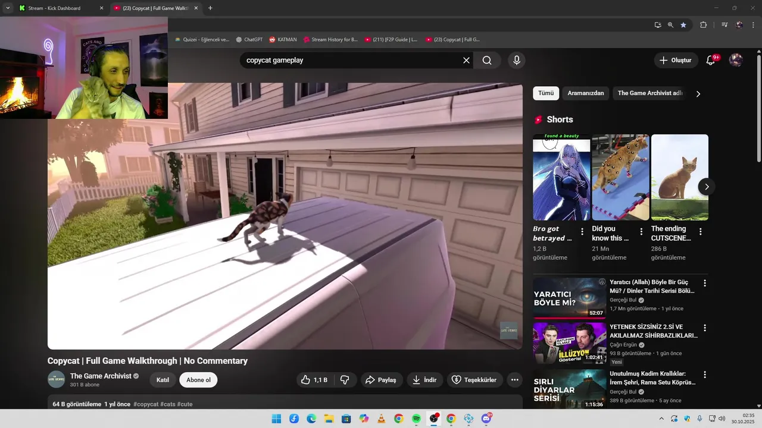The image size is (762, 428).
Task: Subscribe with the 'Abone ol' button
Action: coord(198,380)
